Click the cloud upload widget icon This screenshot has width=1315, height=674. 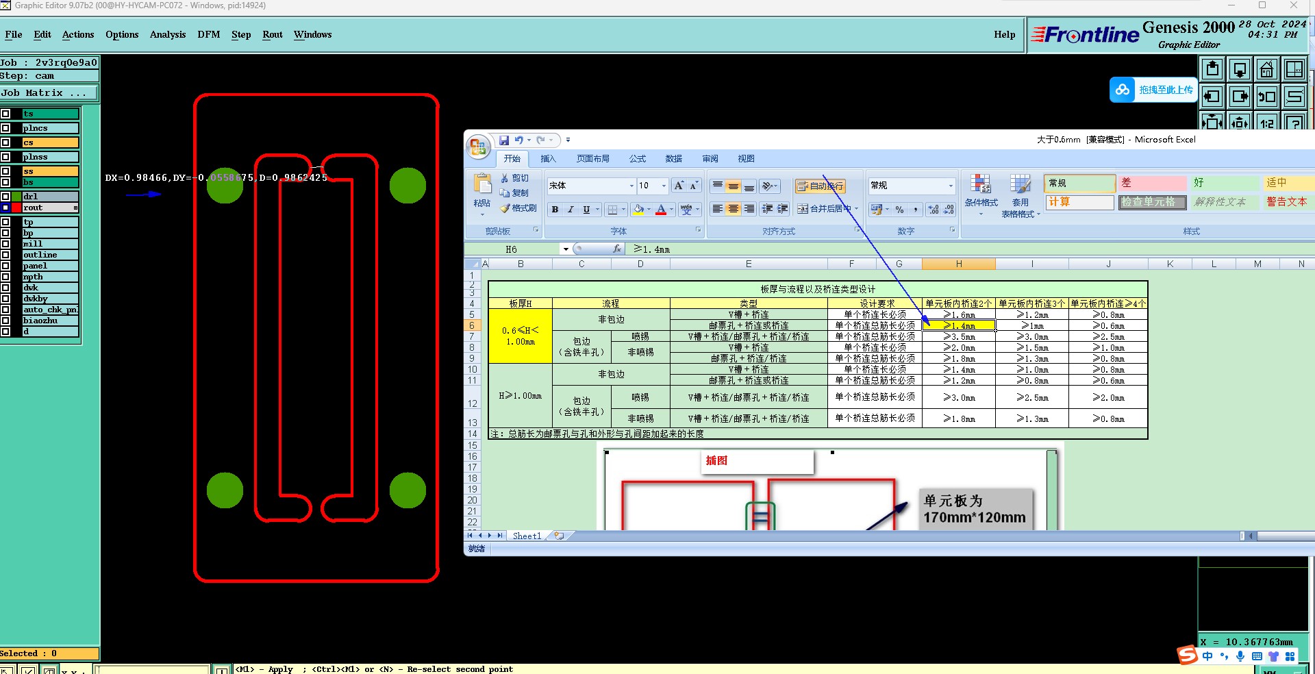tap(1123, 90)
